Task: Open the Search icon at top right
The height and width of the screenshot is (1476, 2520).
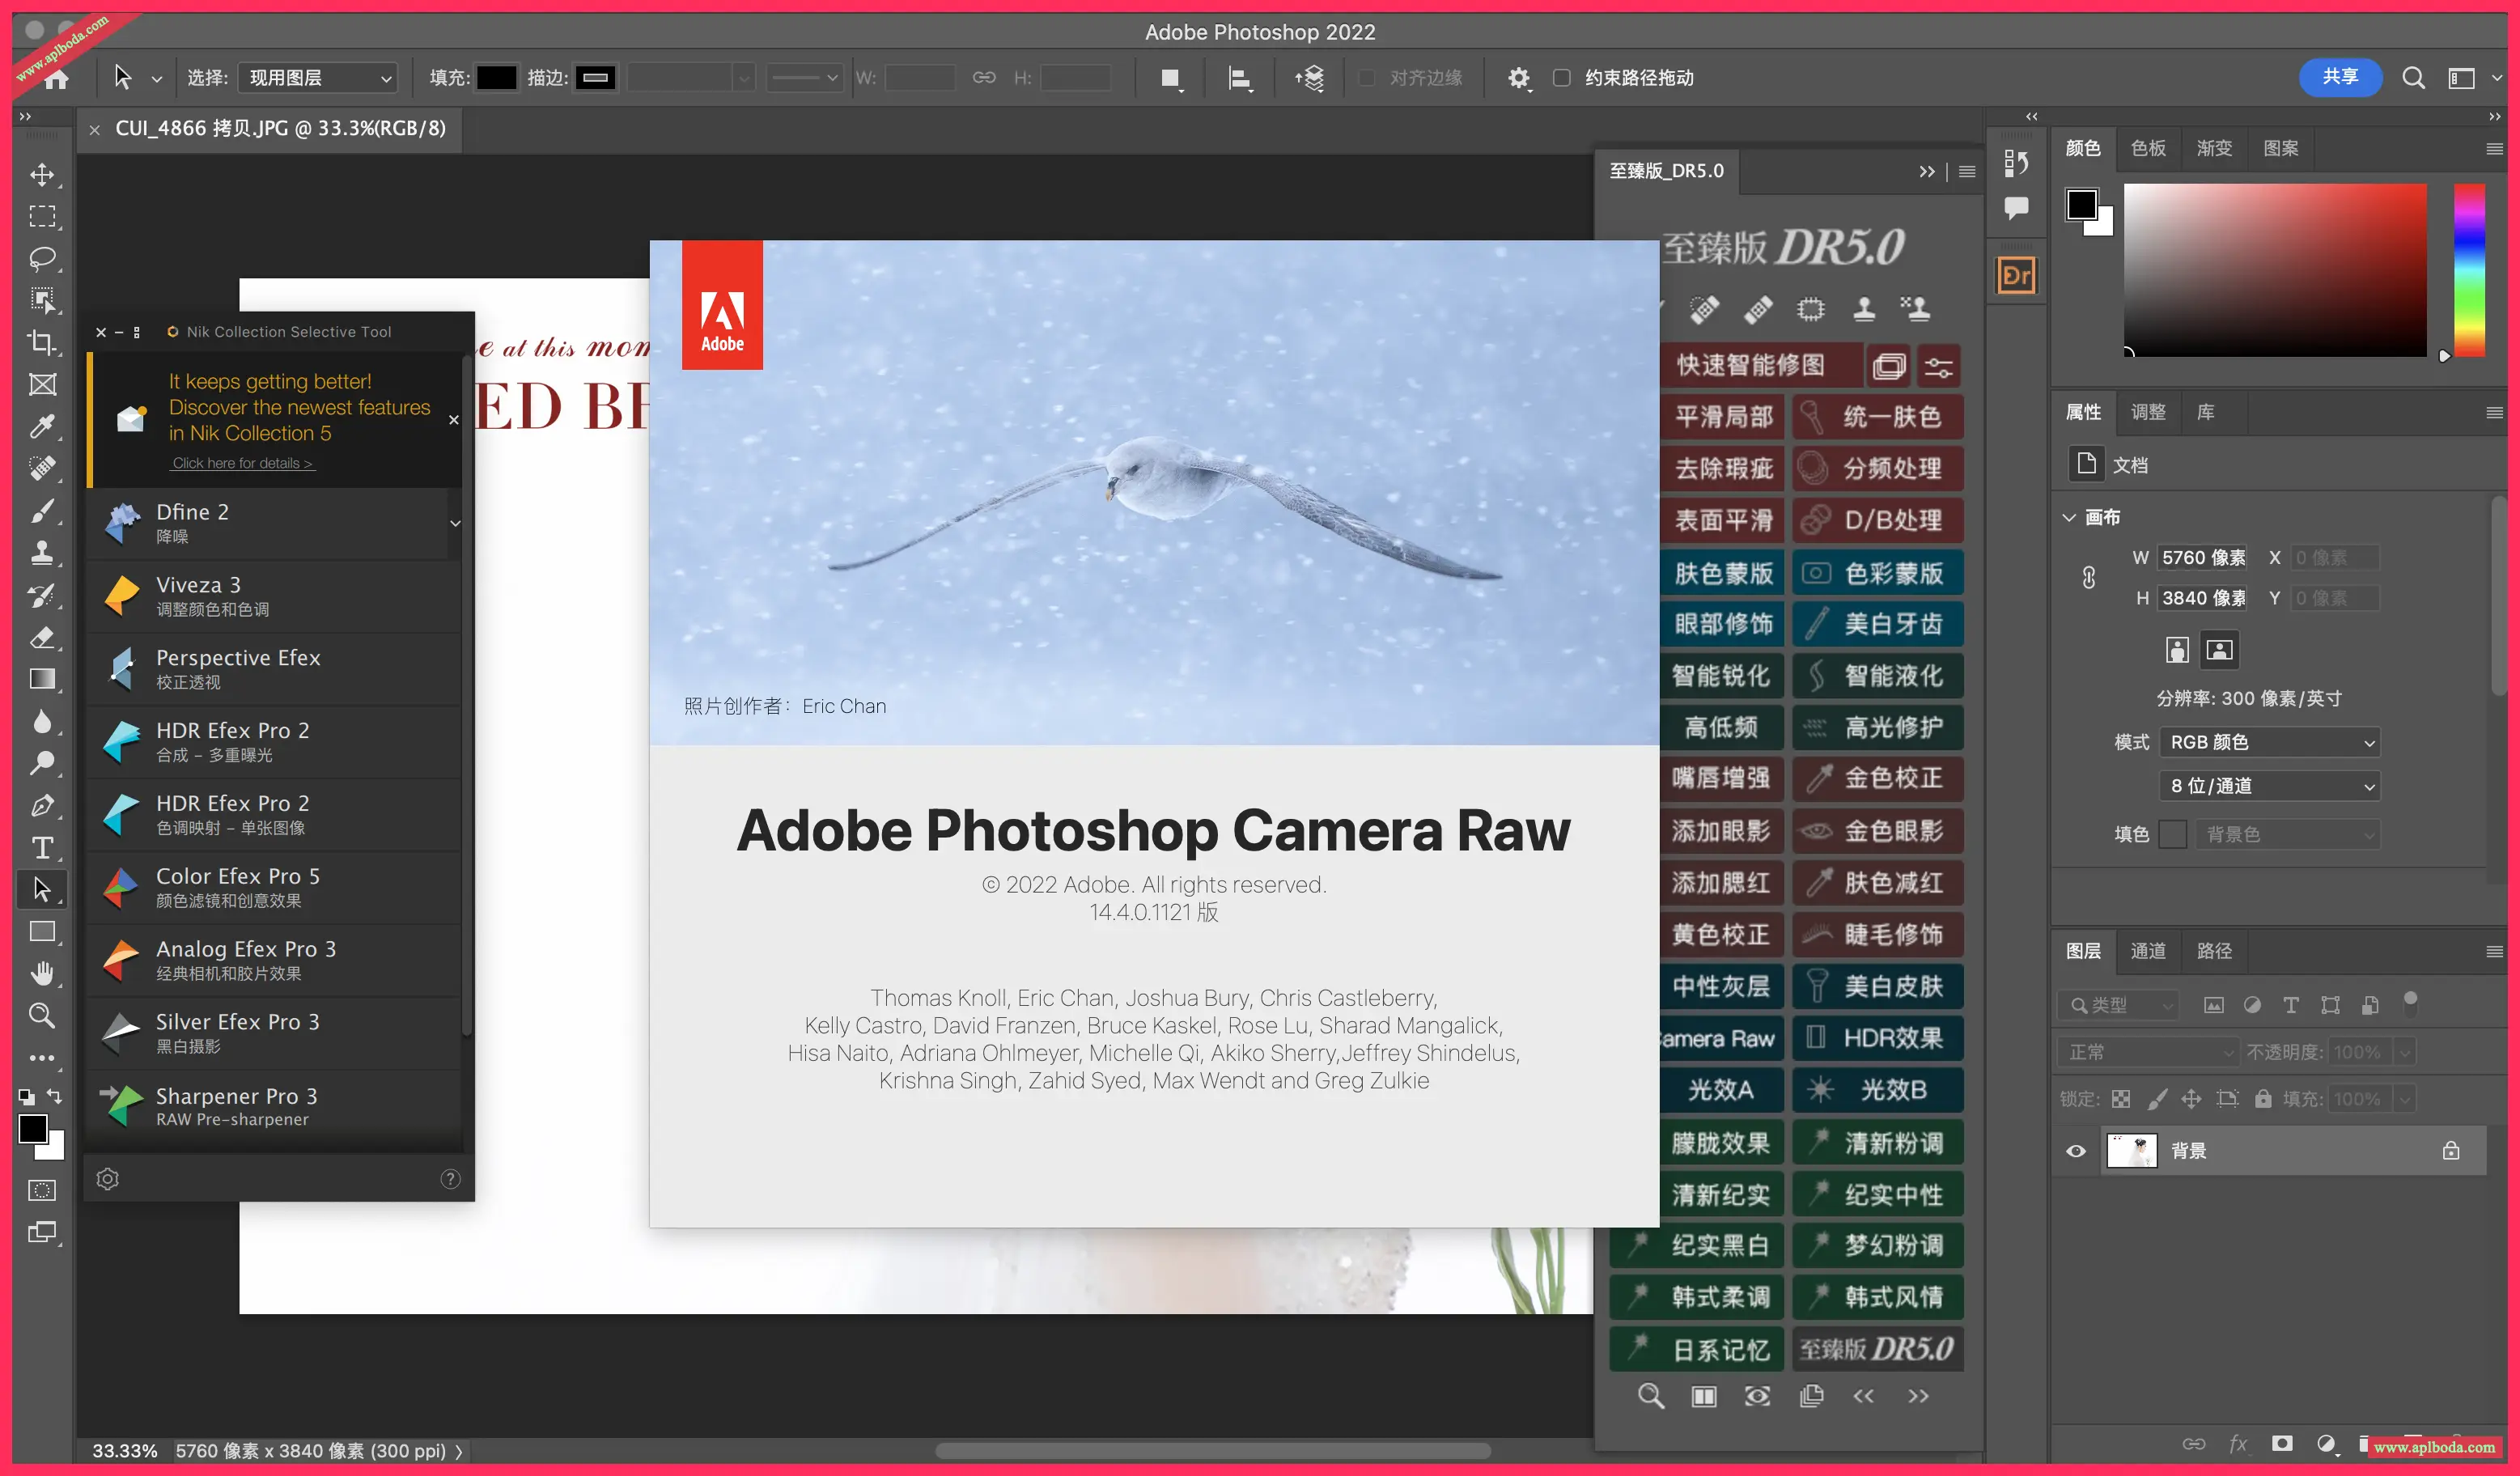Action: pos(2413,78)
